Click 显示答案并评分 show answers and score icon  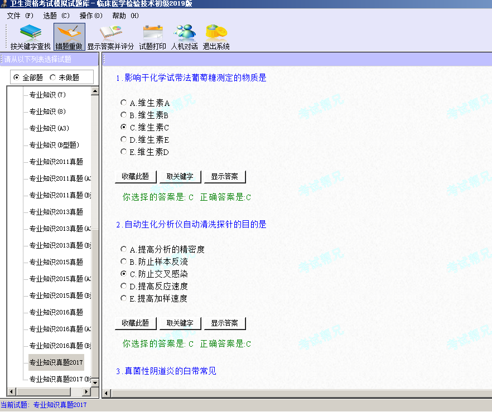pyautogui.click(x=110, y=37)
